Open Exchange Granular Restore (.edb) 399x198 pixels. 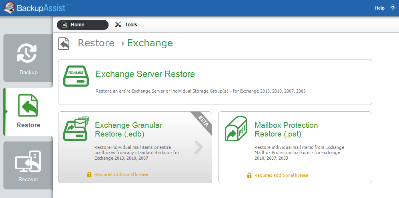(x=135, y=147)
